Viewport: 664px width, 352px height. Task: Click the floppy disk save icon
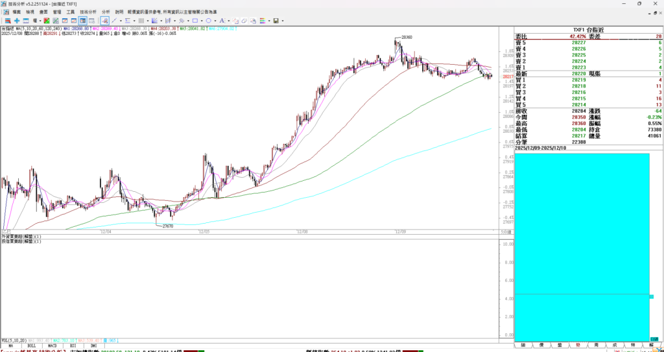click(276, 21)
